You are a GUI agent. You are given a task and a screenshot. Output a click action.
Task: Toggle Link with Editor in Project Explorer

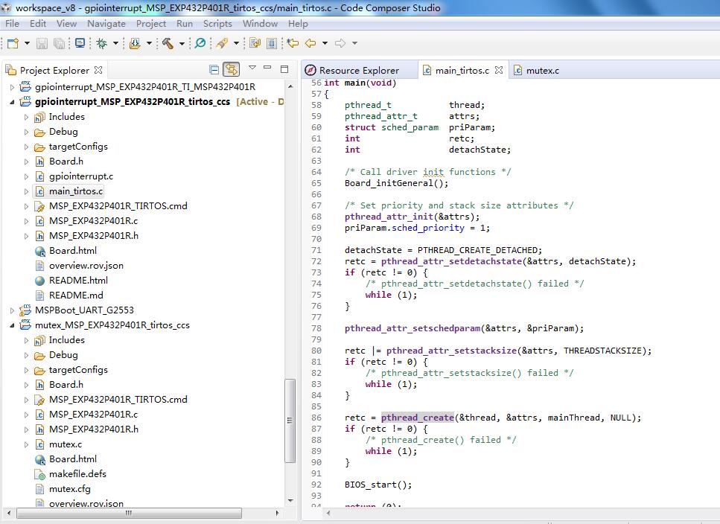pos(232,70)
